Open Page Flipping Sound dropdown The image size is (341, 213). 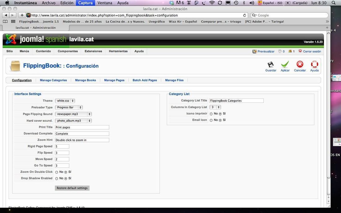click(73, 114)
